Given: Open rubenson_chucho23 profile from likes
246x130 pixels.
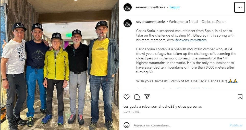Looking at the screenshot, I should (158, 106).
